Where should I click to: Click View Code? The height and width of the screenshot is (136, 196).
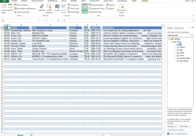(x=73, y=8)
